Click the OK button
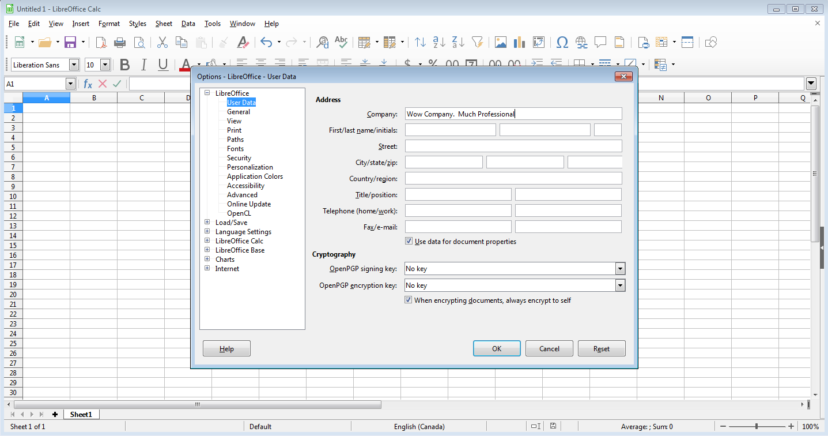The image size is (828, 436). click(x=497, y=348)
